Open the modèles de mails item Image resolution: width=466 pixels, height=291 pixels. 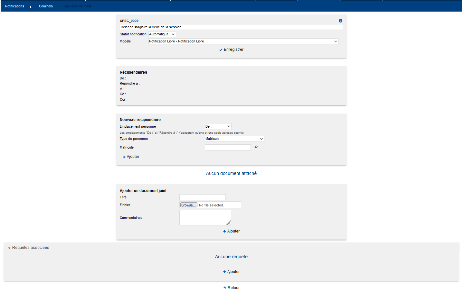(78, 6)
